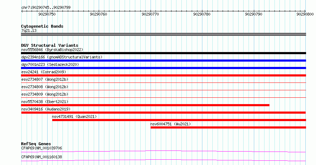Image resolution: width=316 pixels, height=165 pixels.
Task: Click ruler coordinate 90290750
Action: 47,14
